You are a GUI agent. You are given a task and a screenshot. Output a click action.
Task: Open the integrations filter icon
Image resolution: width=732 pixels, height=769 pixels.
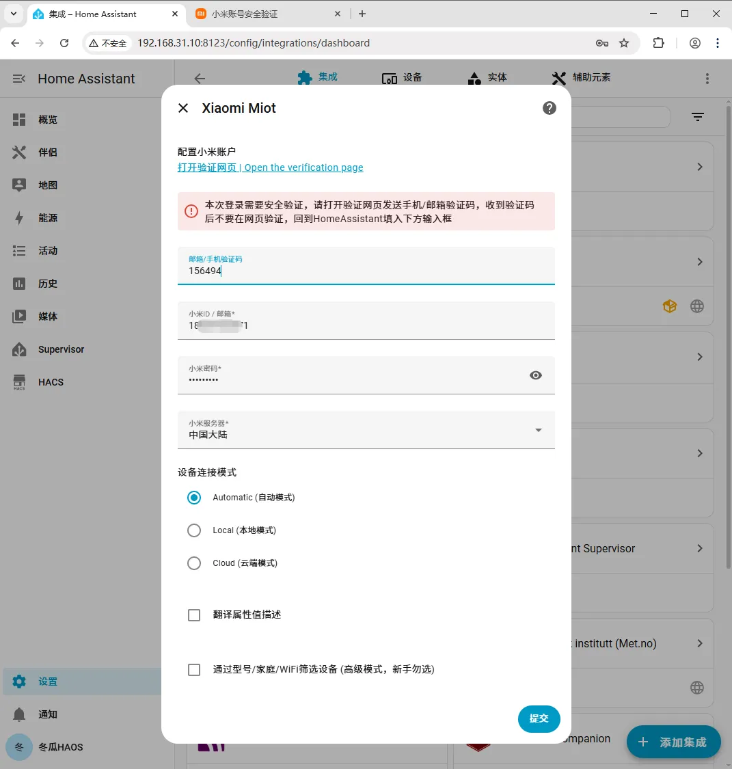tap(698, 117)
